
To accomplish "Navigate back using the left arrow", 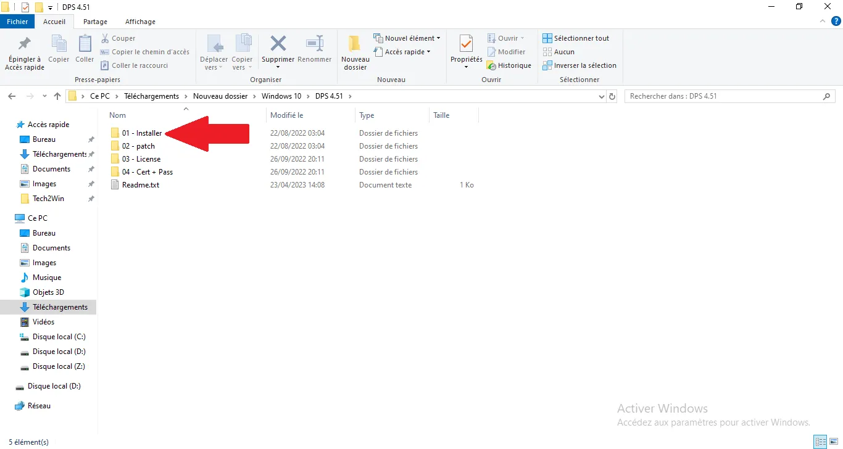I will (11, 96).
